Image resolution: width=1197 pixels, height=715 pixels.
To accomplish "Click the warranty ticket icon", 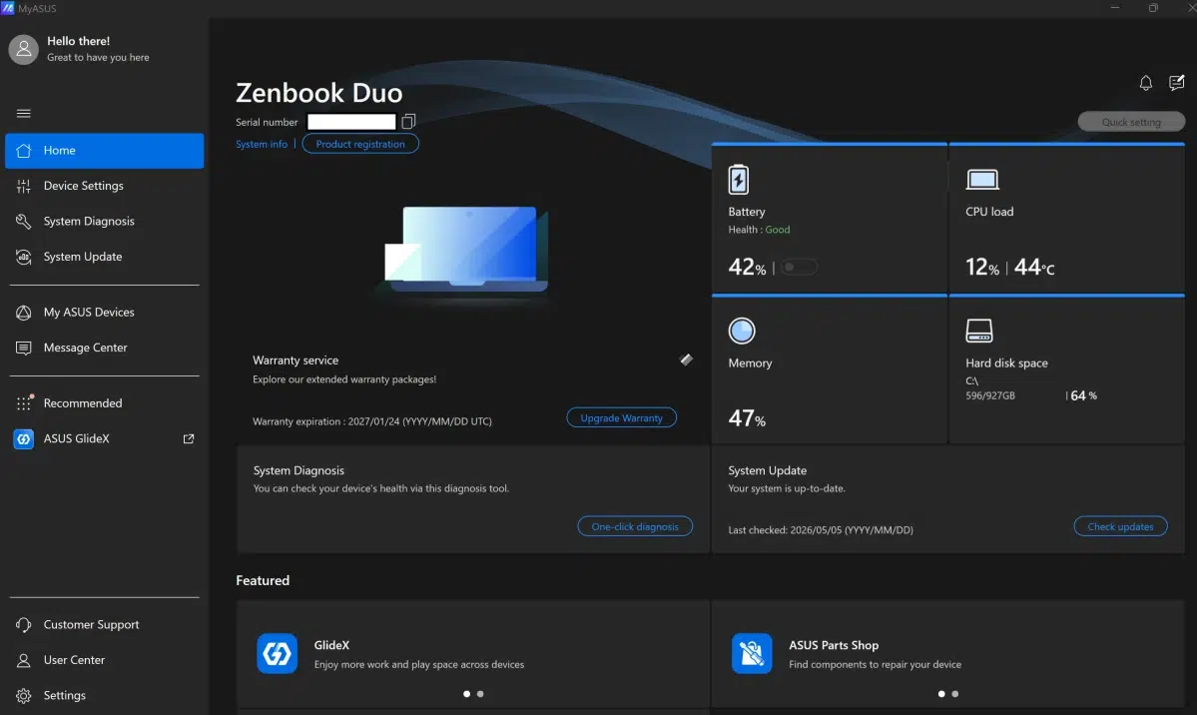I will click(686, 359).
